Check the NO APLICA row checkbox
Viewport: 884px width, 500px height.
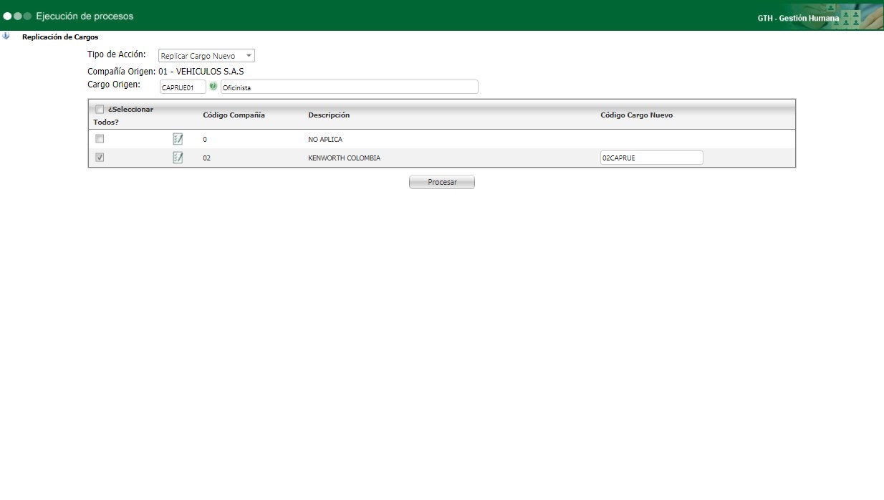pos(100,139)
